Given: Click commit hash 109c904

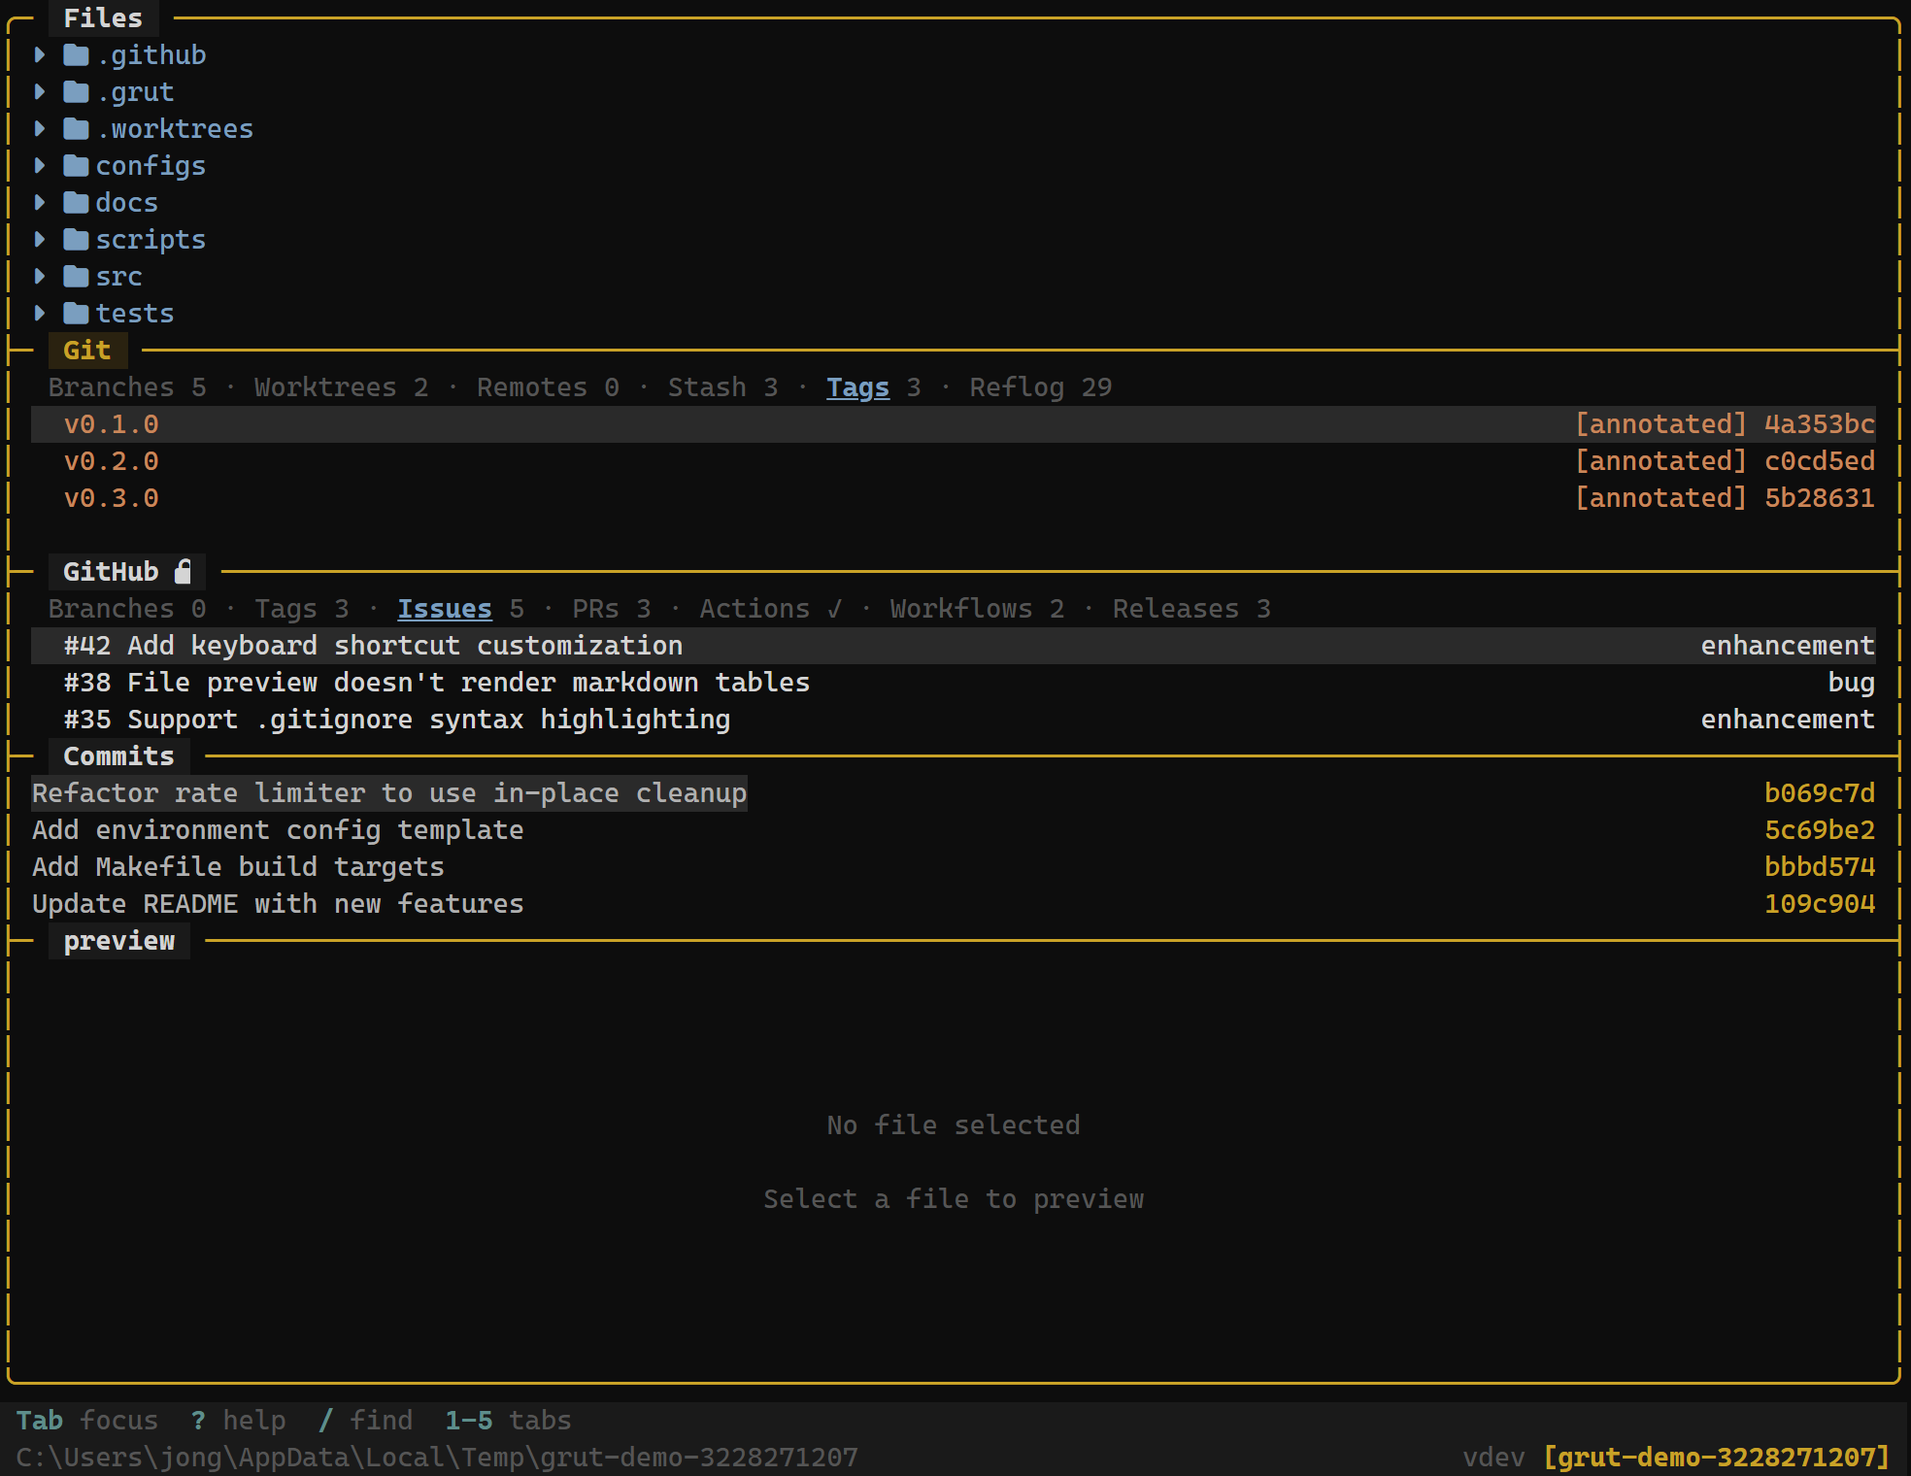Looking at the screenshot, I should pos(1819,904).
